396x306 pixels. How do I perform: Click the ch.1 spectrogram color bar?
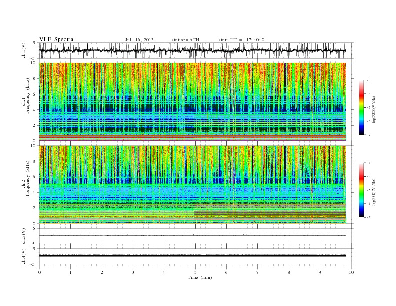click(x=362, y=108)
